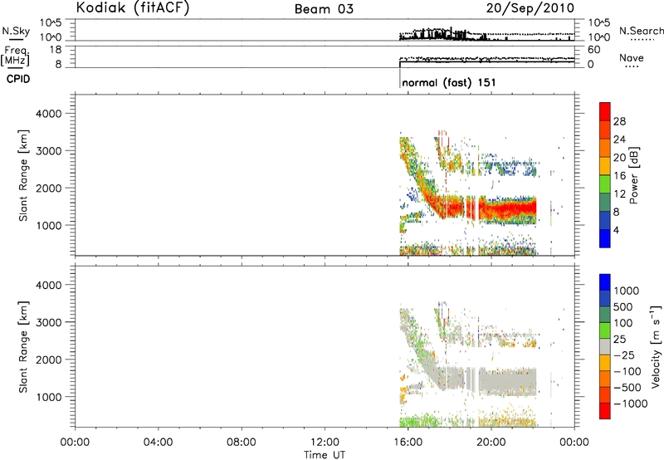This screenshot has width=664, height=460.
Task: Click the "CPID" row label
Action: pyautogui.click(x=18, y=79)
